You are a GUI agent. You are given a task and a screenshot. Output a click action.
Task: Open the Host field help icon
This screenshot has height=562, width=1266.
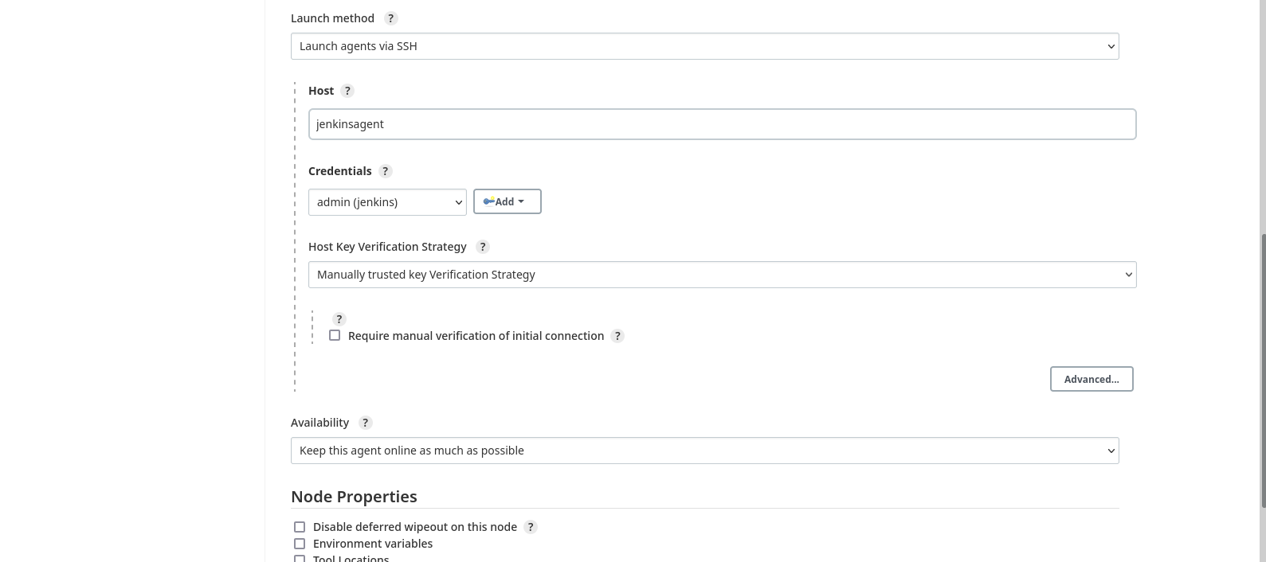pos(347,91)
